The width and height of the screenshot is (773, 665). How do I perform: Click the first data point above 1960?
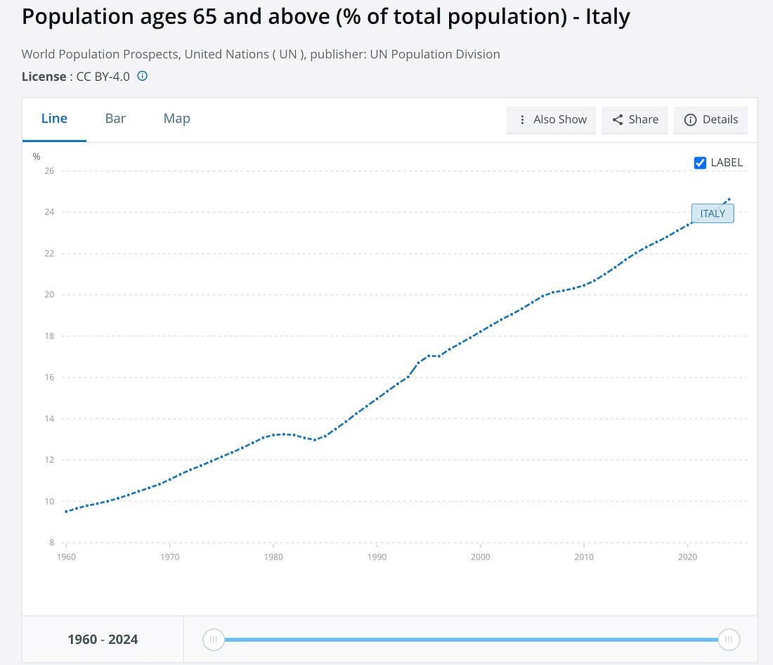pos(66,512)
